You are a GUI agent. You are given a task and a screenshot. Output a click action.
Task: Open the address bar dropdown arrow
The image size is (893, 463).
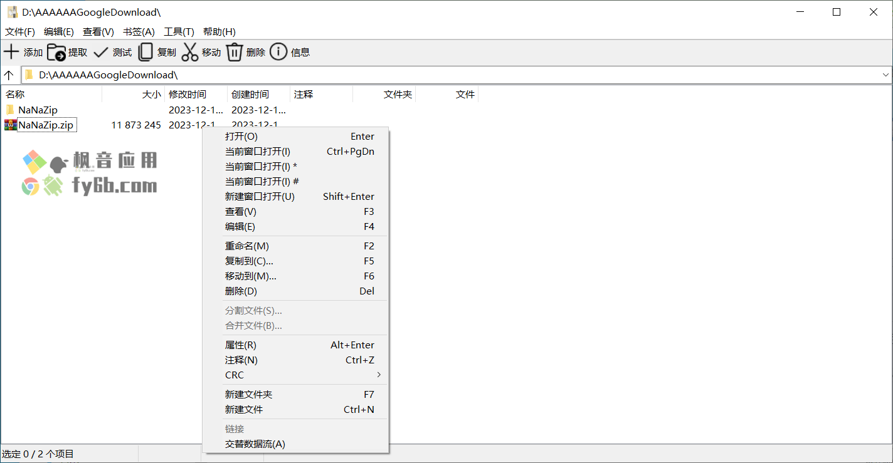[886, 75]
